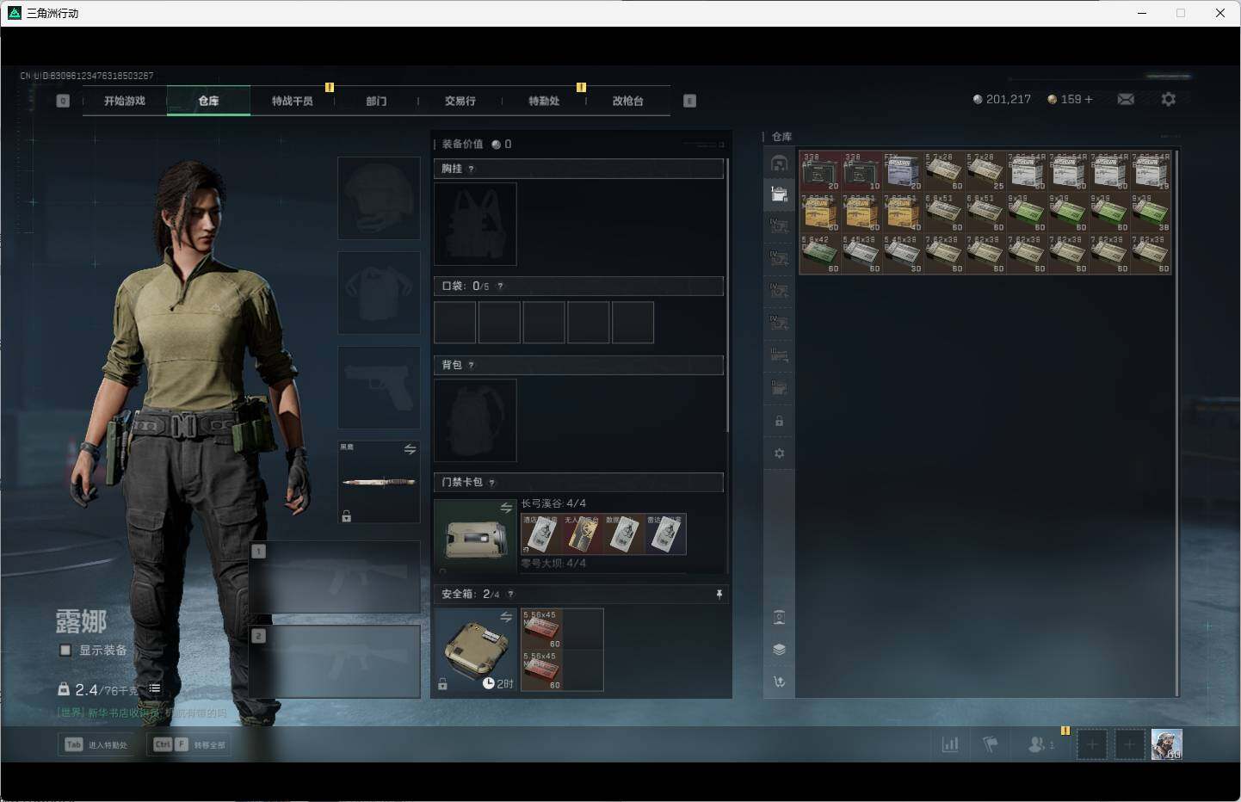This screenshot has width=1241, height=802.
Task: Open the 安全箱 help question mark
Action: click(x=510, y=594)
